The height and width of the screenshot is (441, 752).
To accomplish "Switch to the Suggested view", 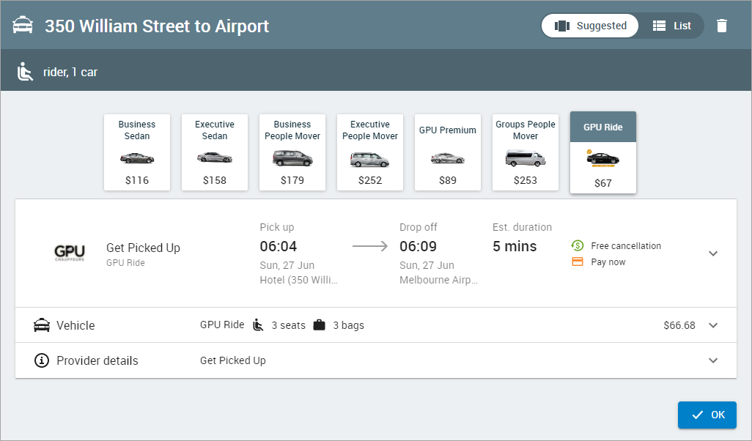I will (x=590, y=26).
